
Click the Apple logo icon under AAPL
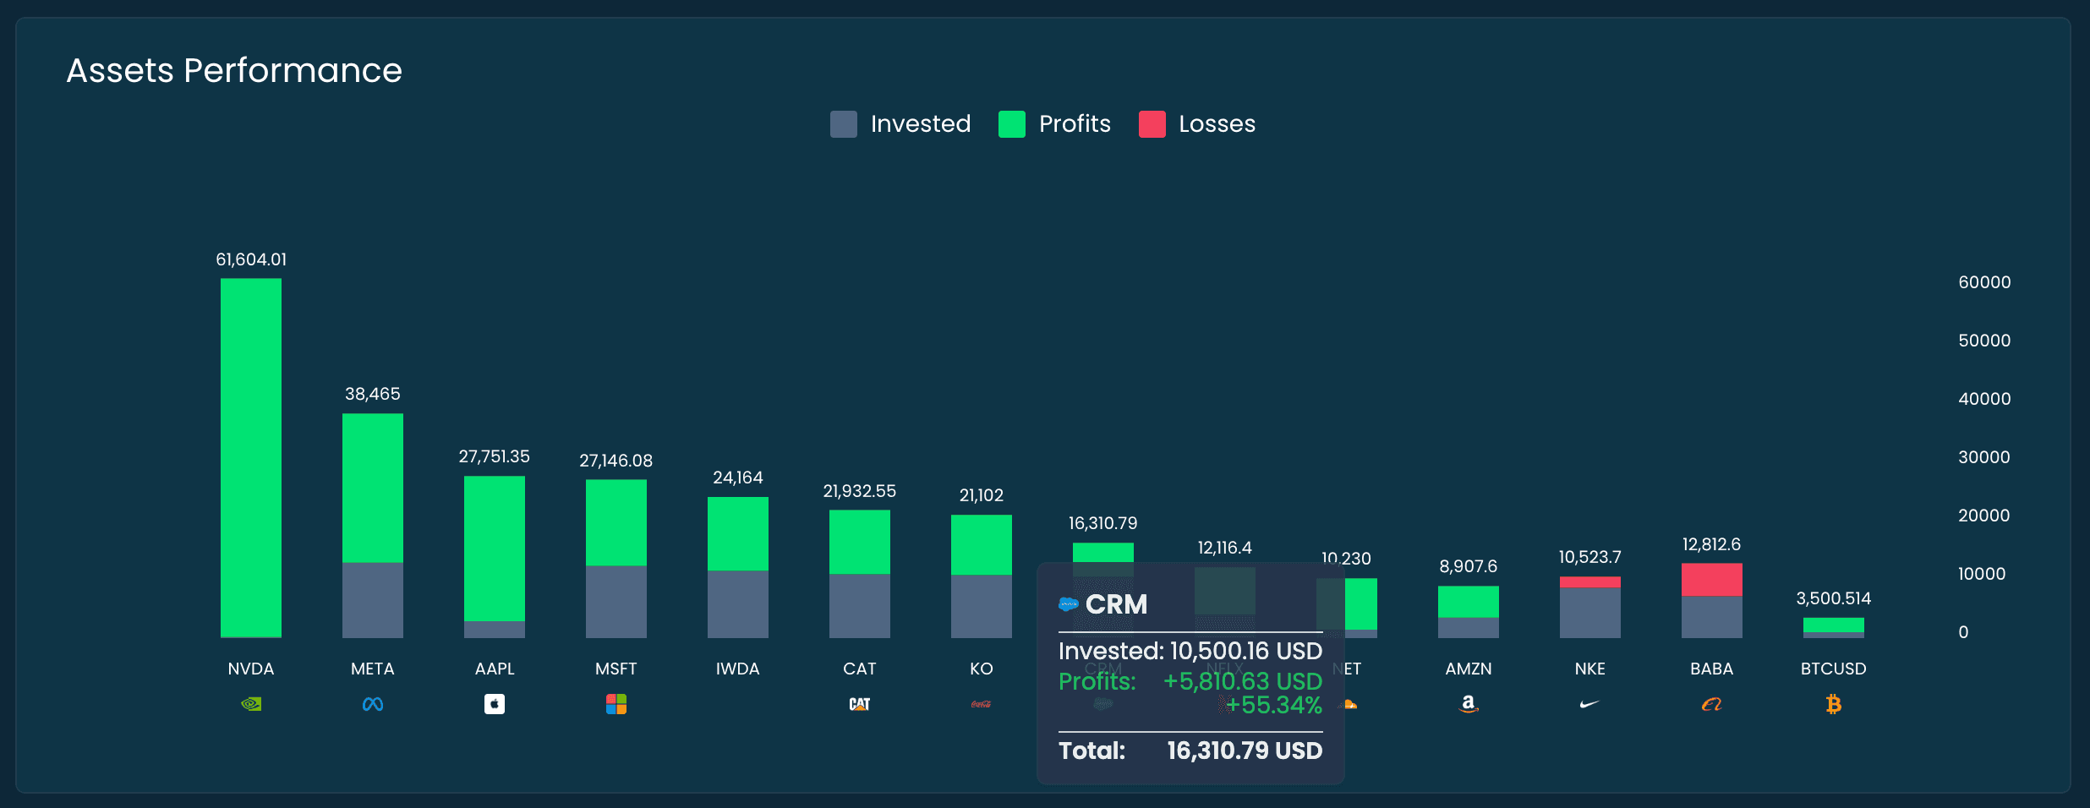[x=495, y=704]
